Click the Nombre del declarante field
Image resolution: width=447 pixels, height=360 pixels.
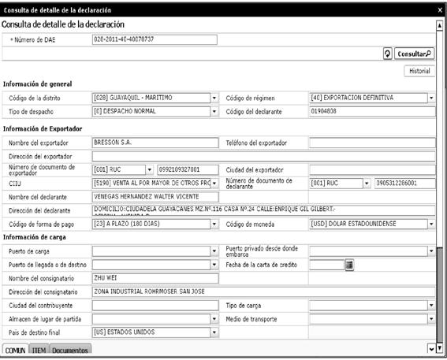(x=155, y=197)
